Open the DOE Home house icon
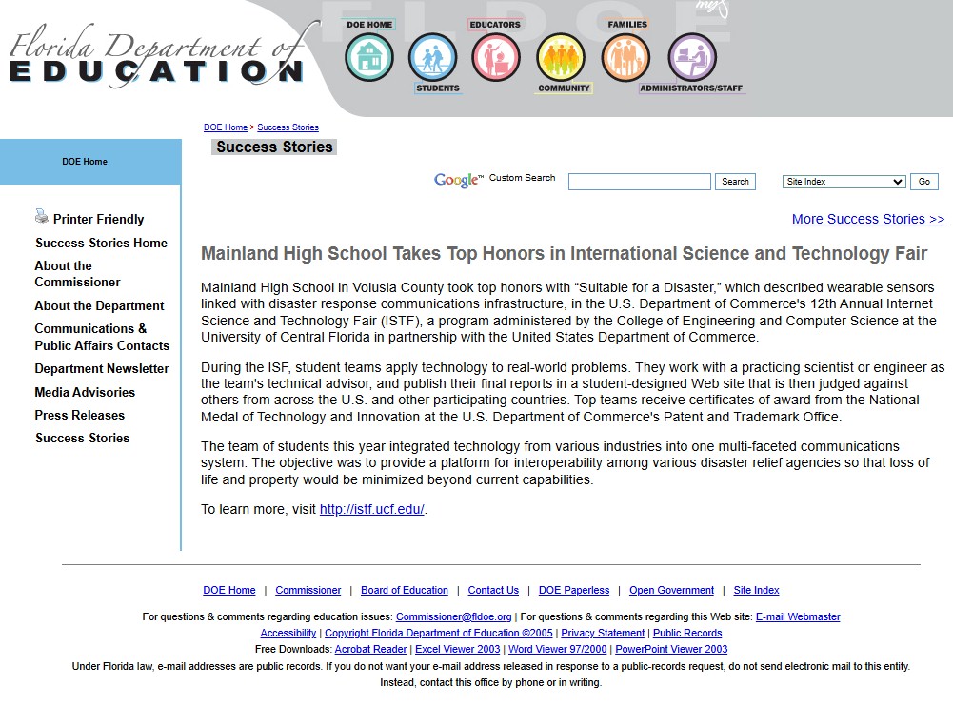953x704 pixels. [x=369, y=58]
